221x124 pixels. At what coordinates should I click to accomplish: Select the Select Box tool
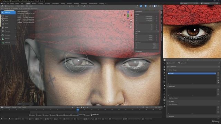tap(8, 12)
